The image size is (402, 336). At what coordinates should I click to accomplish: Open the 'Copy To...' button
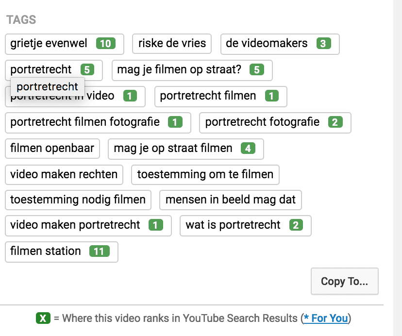344,281
